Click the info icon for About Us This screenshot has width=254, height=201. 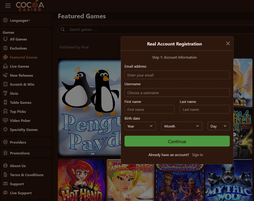pos(5,166)
